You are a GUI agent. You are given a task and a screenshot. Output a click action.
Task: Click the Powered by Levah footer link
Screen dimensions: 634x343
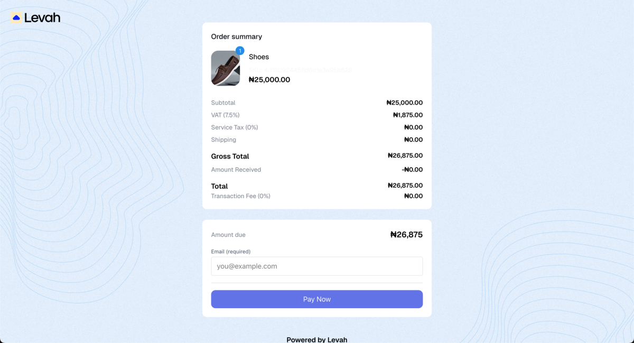coord(317,339)
